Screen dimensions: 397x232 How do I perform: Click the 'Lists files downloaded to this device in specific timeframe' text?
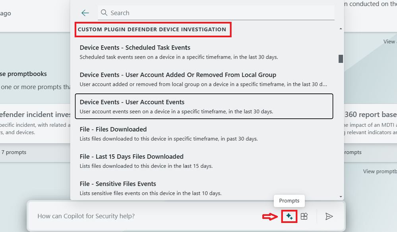(x=168, y=139)
